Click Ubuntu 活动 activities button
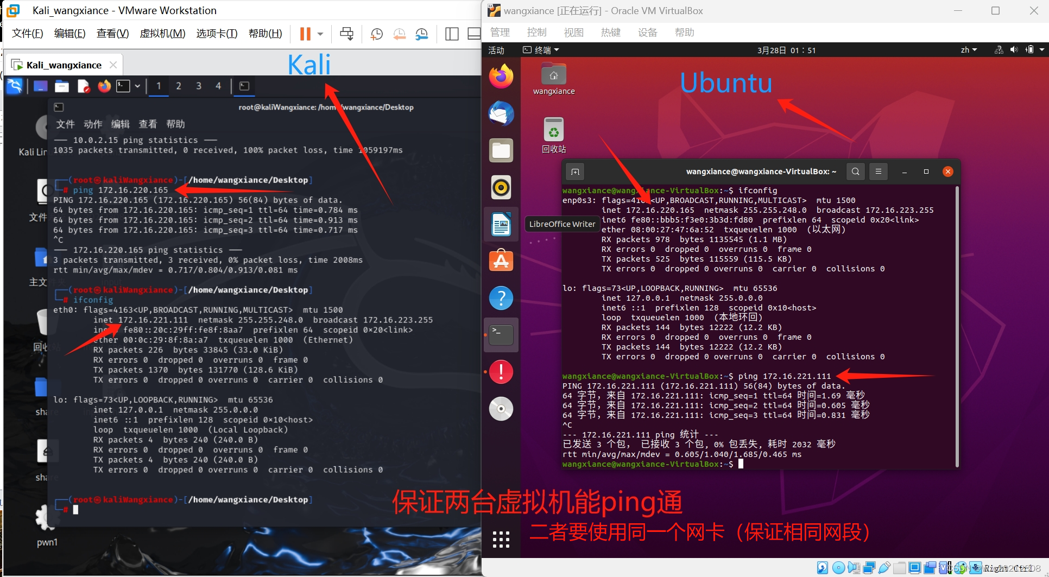Image resolution: width=1049 pixels, height=577 pixels. [496, 50]
